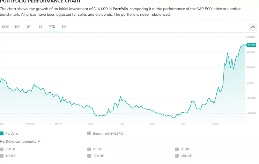Show the TCNNF component line
This screenshot has width=259, height=164.
(x=89, y=156)
